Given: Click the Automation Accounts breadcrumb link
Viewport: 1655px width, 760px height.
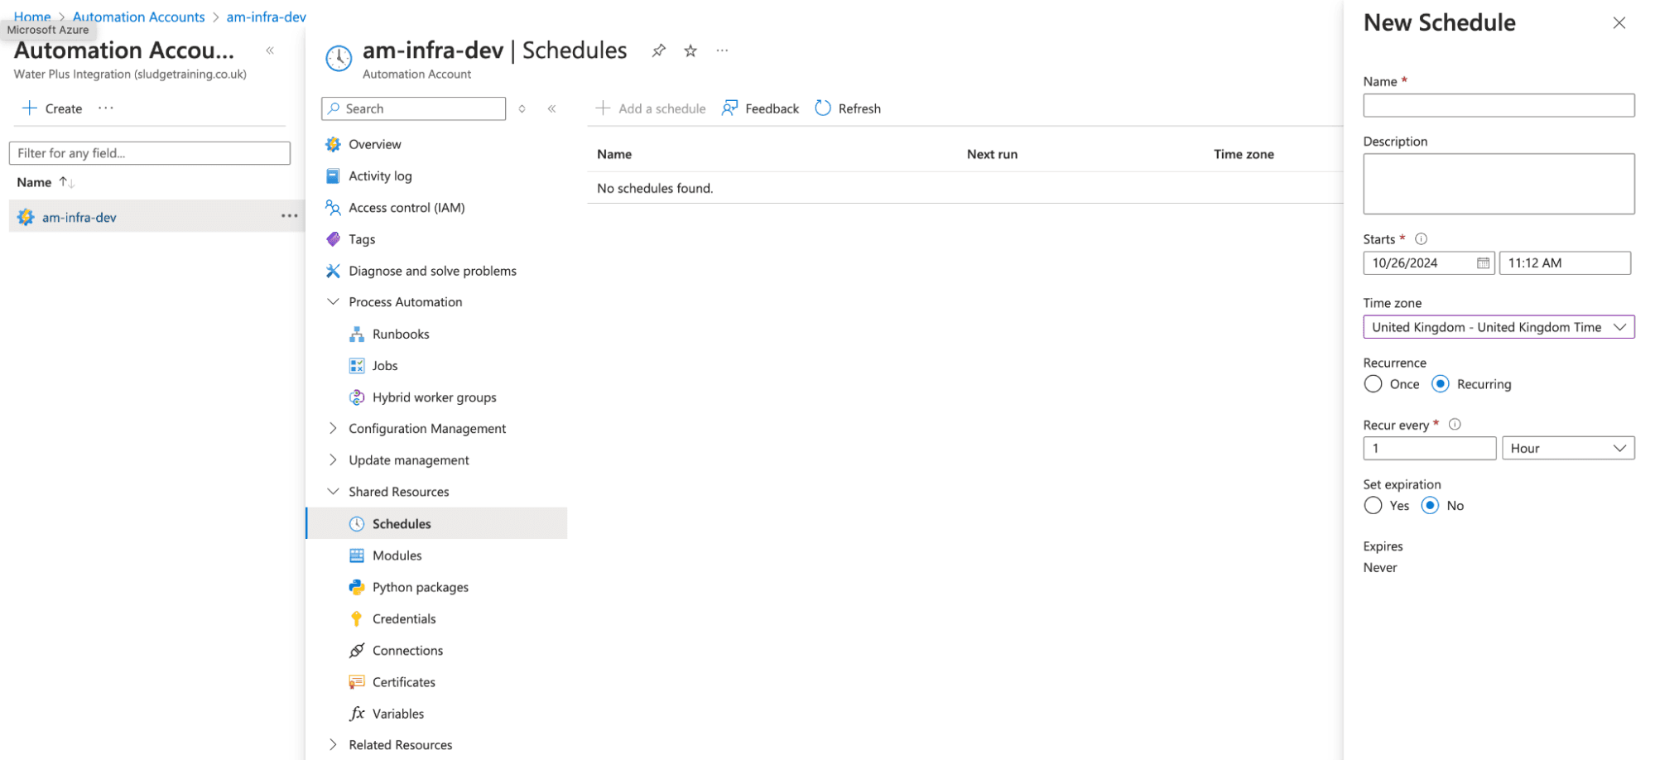Looking at the screenshot, I should [138, 17].
